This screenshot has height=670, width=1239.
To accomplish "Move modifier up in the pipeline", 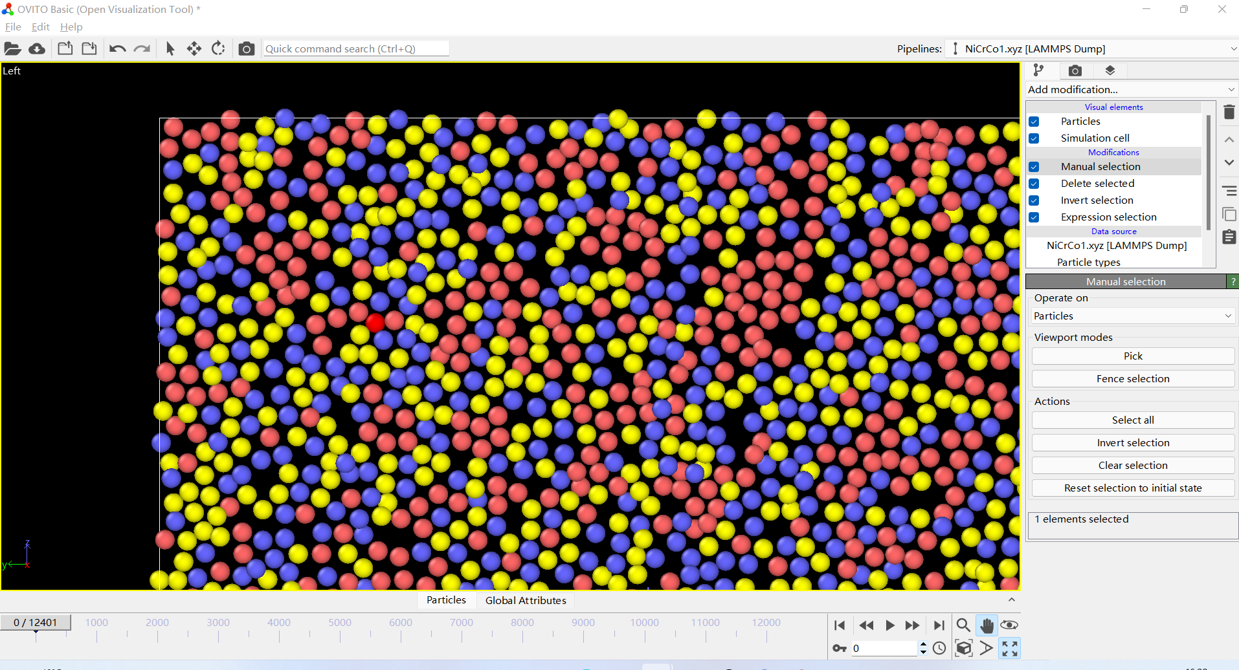I will (x=1229, y=139).
